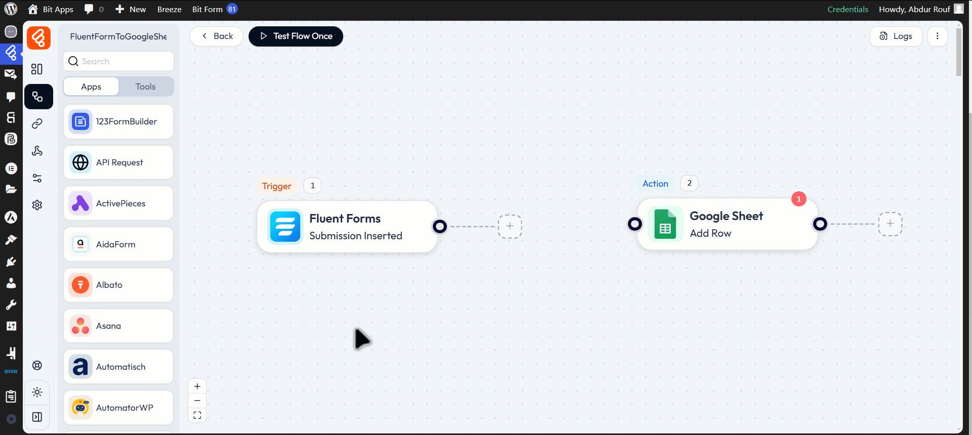This screenshot has height=435, width=972.
Task: Select API Request app
Action: 118,162
